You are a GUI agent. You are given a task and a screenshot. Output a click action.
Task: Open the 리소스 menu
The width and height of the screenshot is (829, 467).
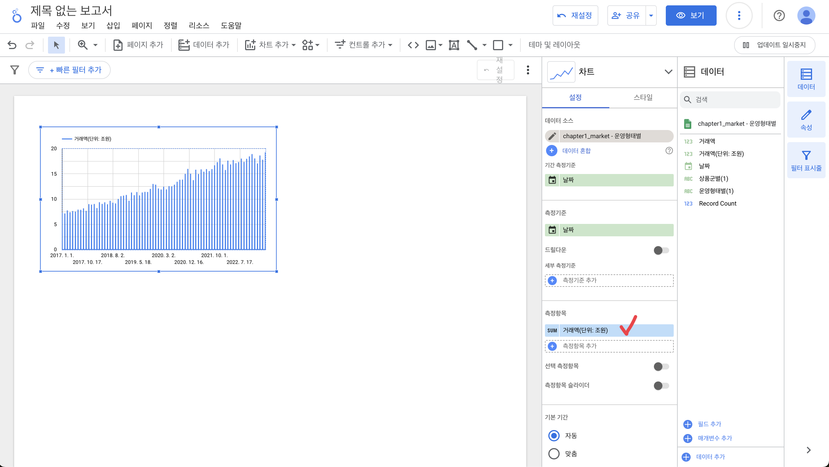pyautogui.click(x=199, y=25)
